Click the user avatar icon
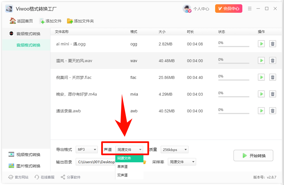The height and width of the screenshot is (185, 284). click(187, 9)
